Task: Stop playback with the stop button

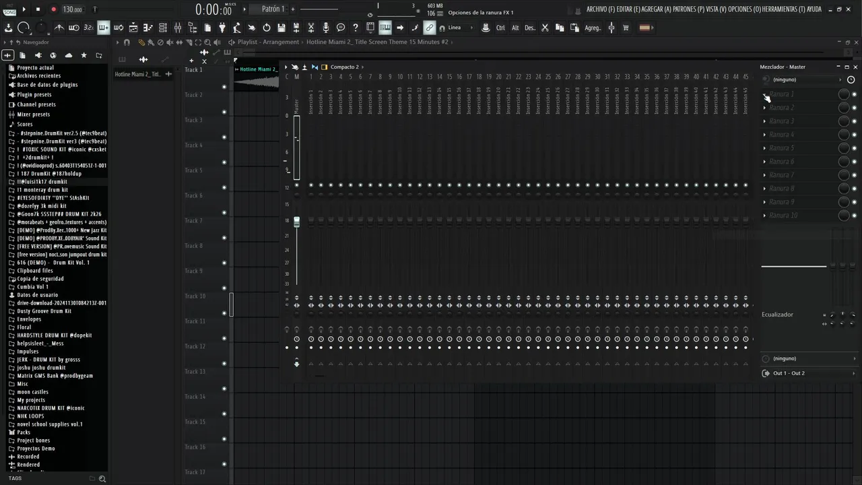Action: click(x=38, y=9)
